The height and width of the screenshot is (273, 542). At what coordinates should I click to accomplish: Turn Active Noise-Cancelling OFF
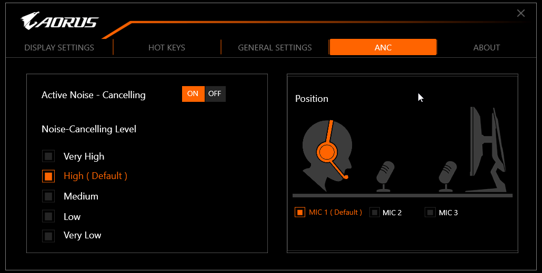(215, 94)
